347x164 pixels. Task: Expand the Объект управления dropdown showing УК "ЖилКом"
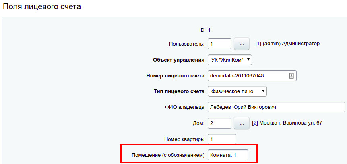[230, 60]
